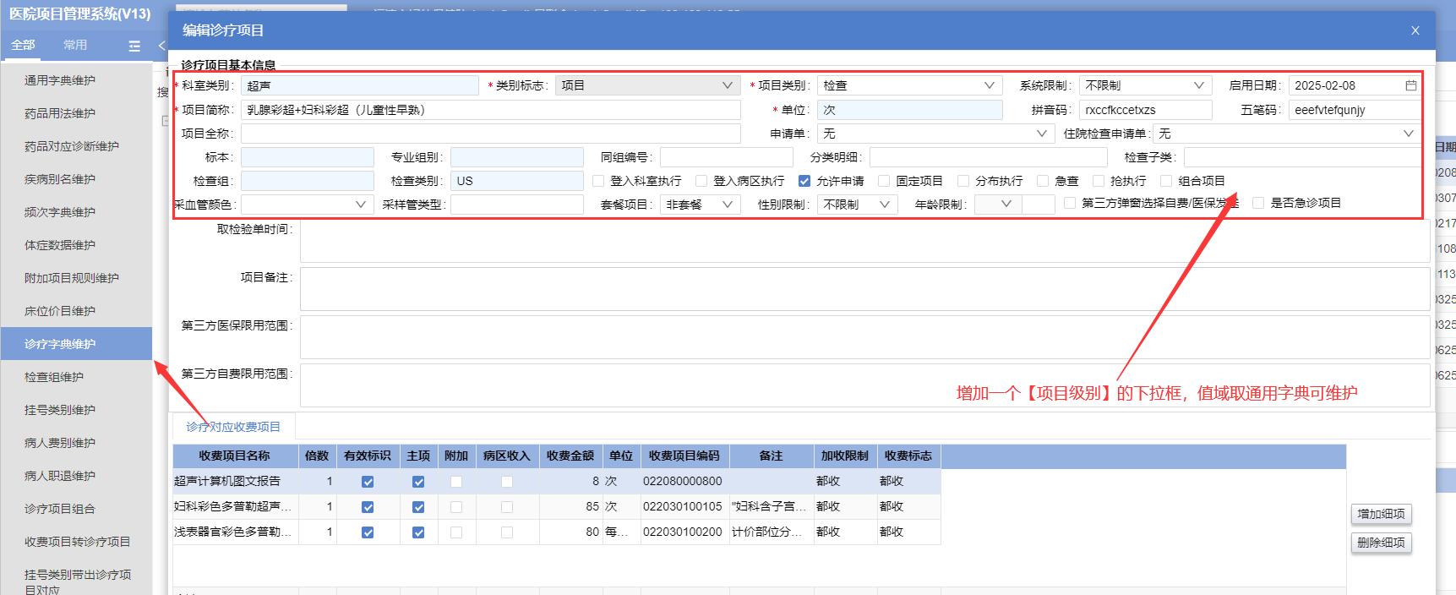The height and width of the screenshot is (595, 1456).
Task: Click the 增加细项 button
Action: [1381, 514]
